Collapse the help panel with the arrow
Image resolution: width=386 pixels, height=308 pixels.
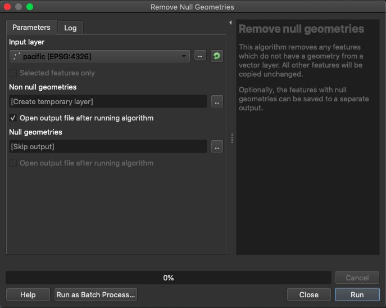[230, 23]
